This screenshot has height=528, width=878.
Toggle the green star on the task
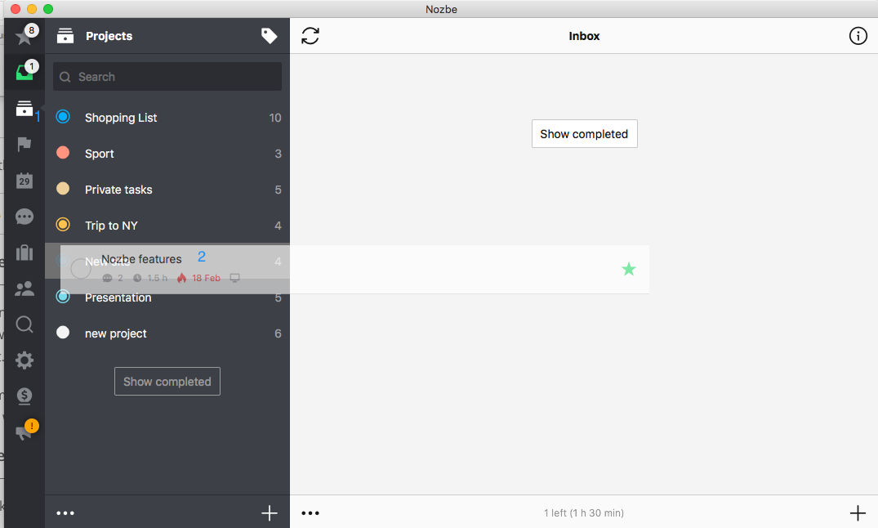(629, 269)
